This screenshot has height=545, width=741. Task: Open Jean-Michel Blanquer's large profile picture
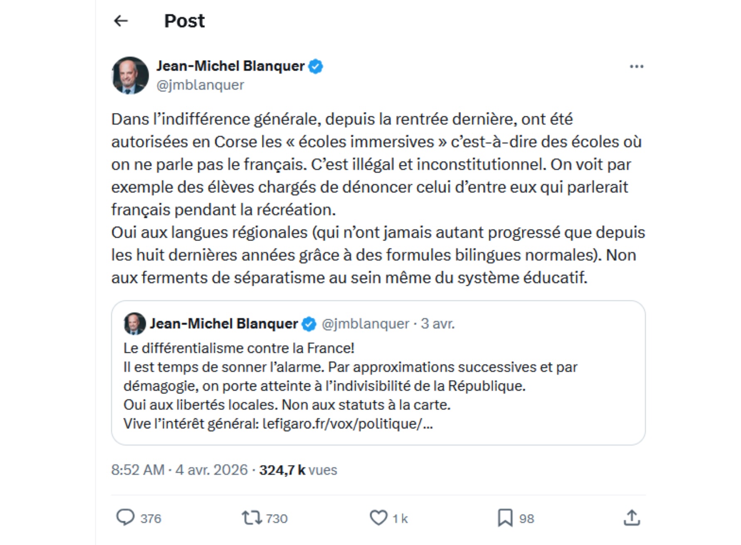pyautogui.click(x=131, y=75)
